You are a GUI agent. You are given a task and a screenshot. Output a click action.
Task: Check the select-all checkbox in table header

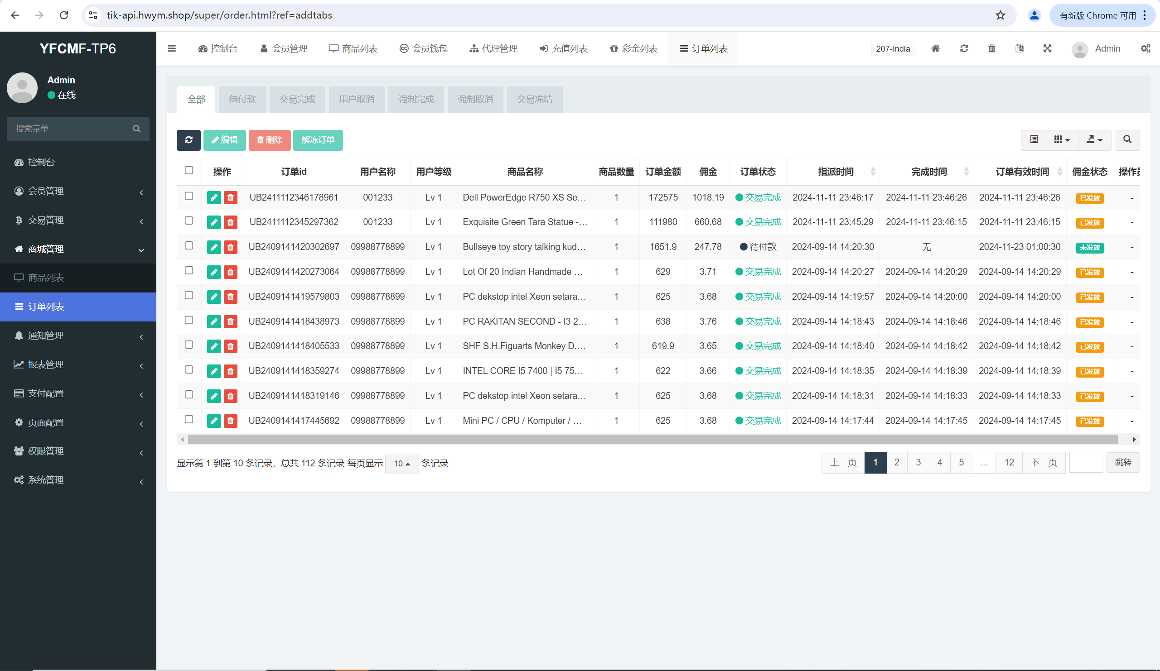pos(189,171)
